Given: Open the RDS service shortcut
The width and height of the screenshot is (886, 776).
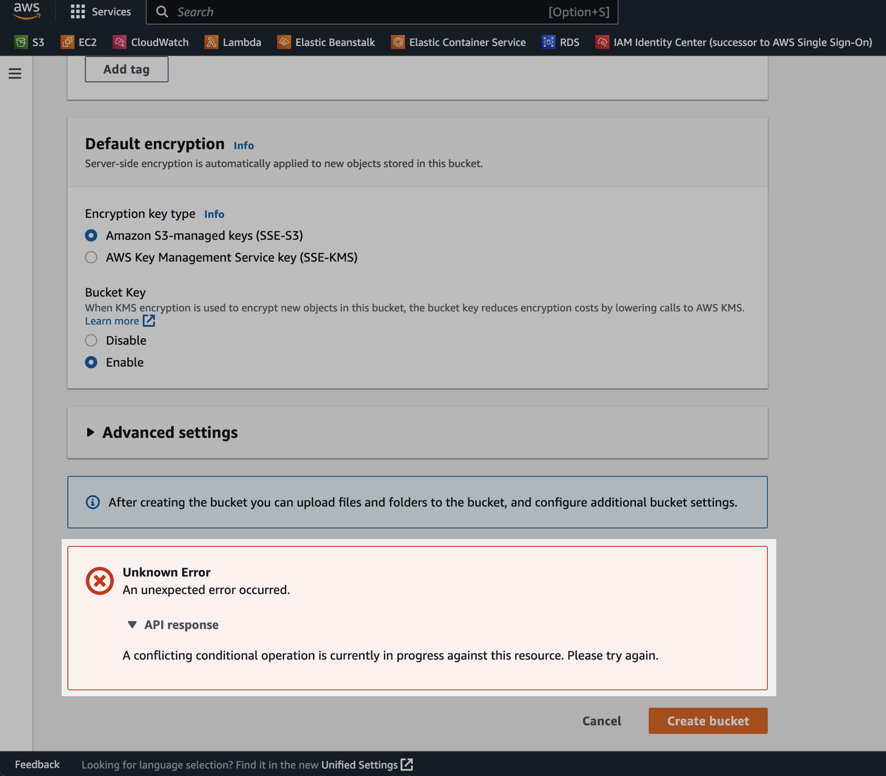Looking at the screenshot, I should (x=561, y=42).
